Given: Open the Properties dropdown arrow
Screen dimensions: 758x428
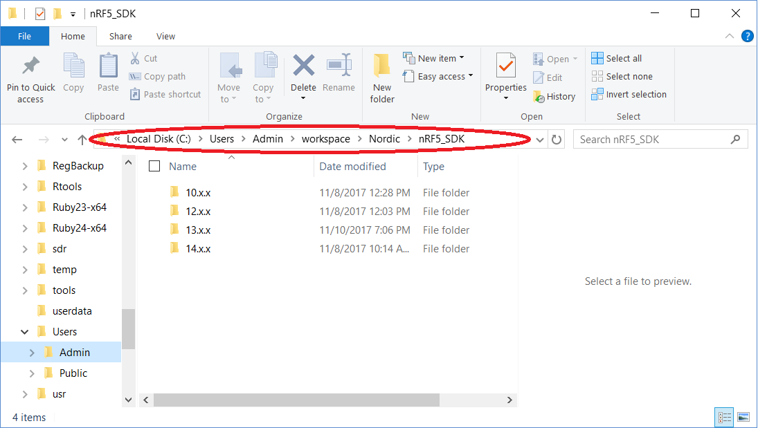Looking at the screenshot, I should [505, 98].
